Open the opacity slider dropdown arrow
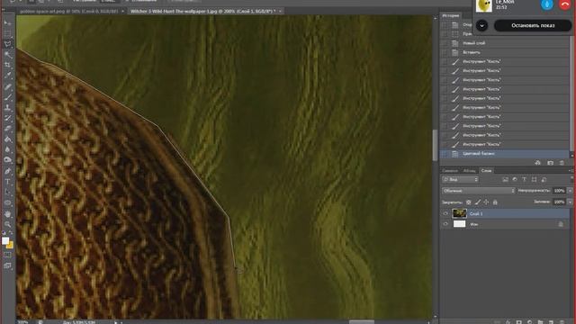 570,191
